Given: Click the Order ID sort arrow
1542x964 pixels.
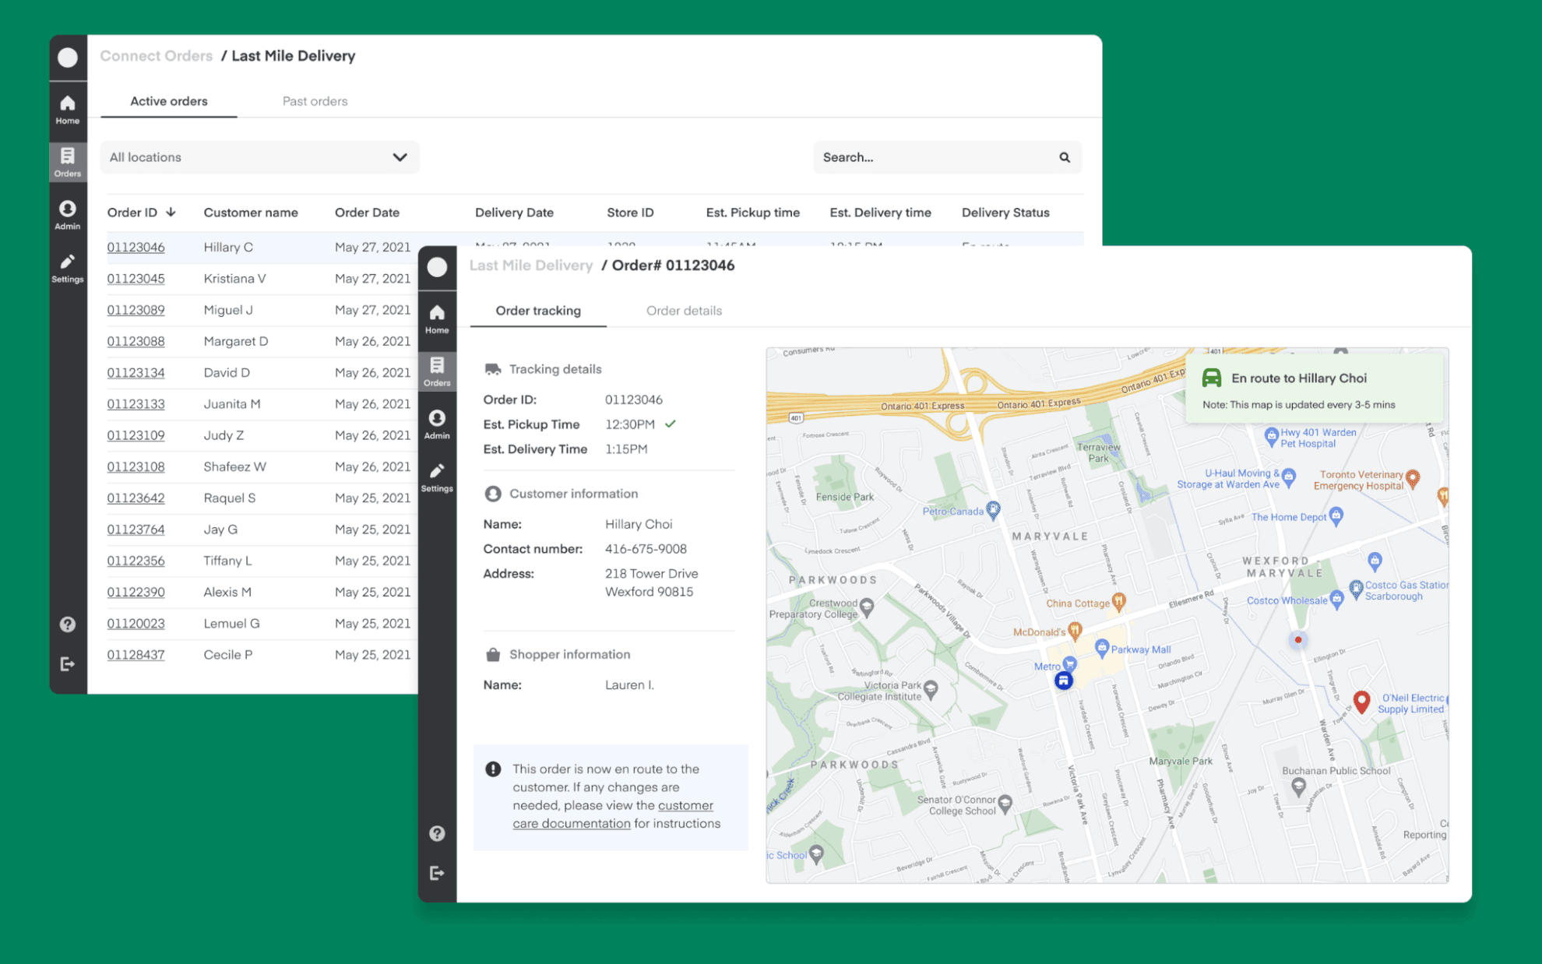Looking at the screenshot, I should pyautogui.click(x=171, y=212).
